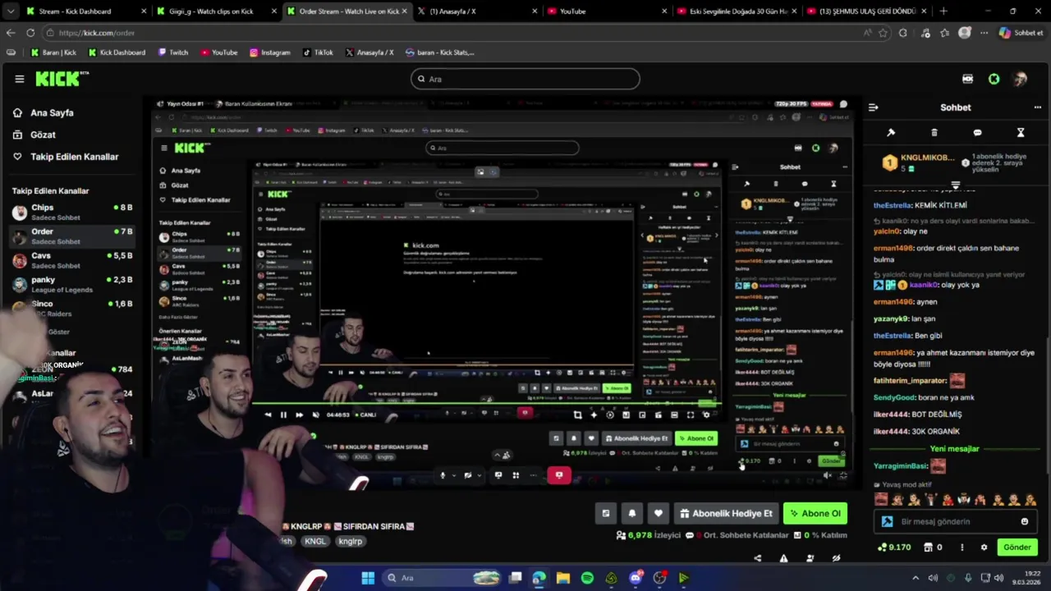
Task: Open baran - Kick Stats bookmark
Action: tap(439, 53)
